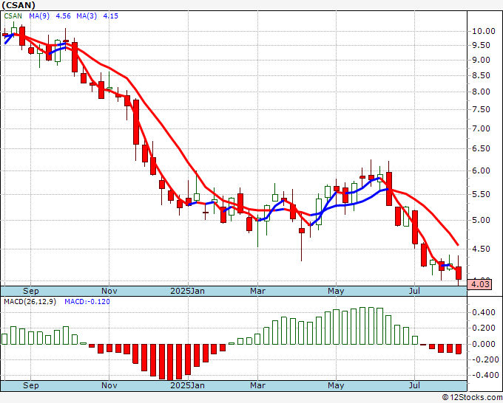Click the 6.00 price axis label

[x=481, y=171]
